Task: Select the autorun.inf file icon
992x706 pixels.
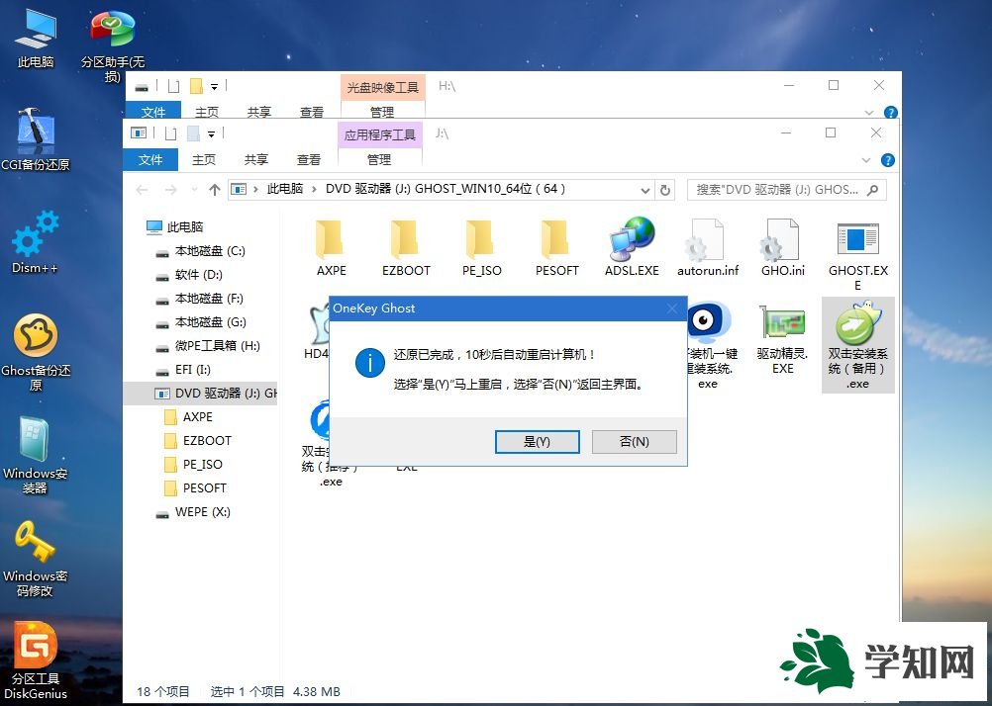Action: (x=706, y=240)
